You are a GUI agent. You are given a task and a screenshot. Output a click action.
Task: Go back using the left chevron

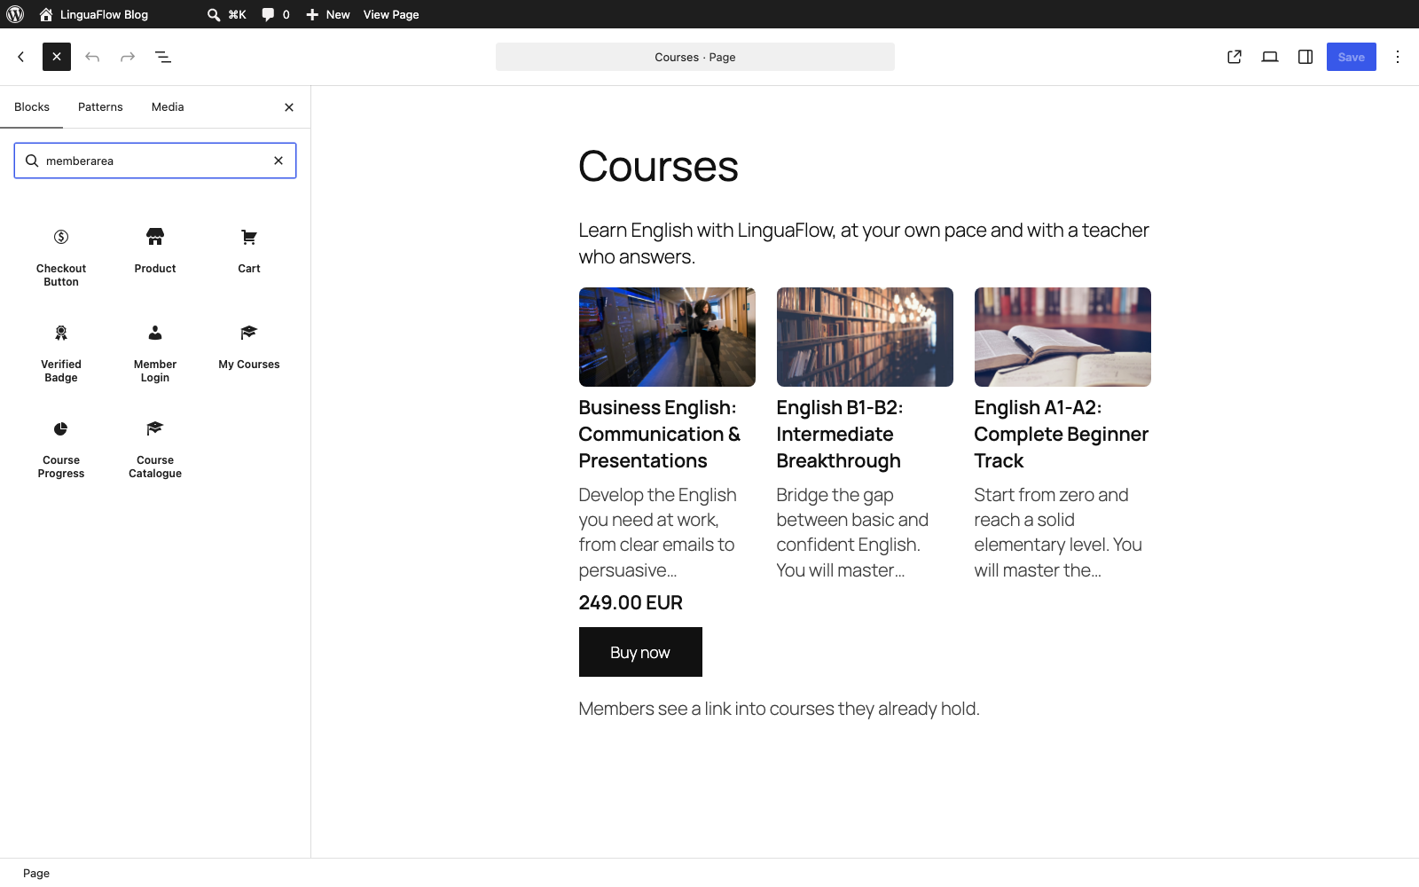(21, 57)
